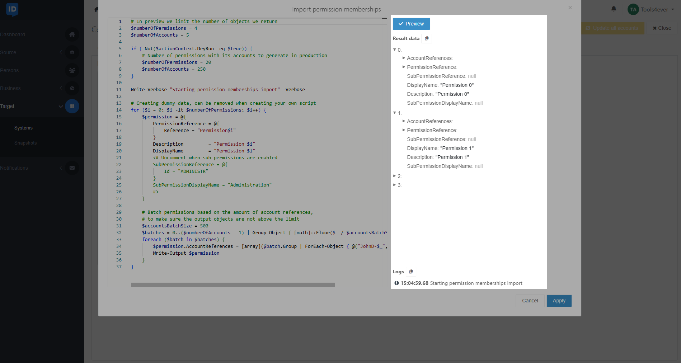Screen dimensions: 681x363
Task: Expand PermissionReference under item 0
Action: [404, 67]
